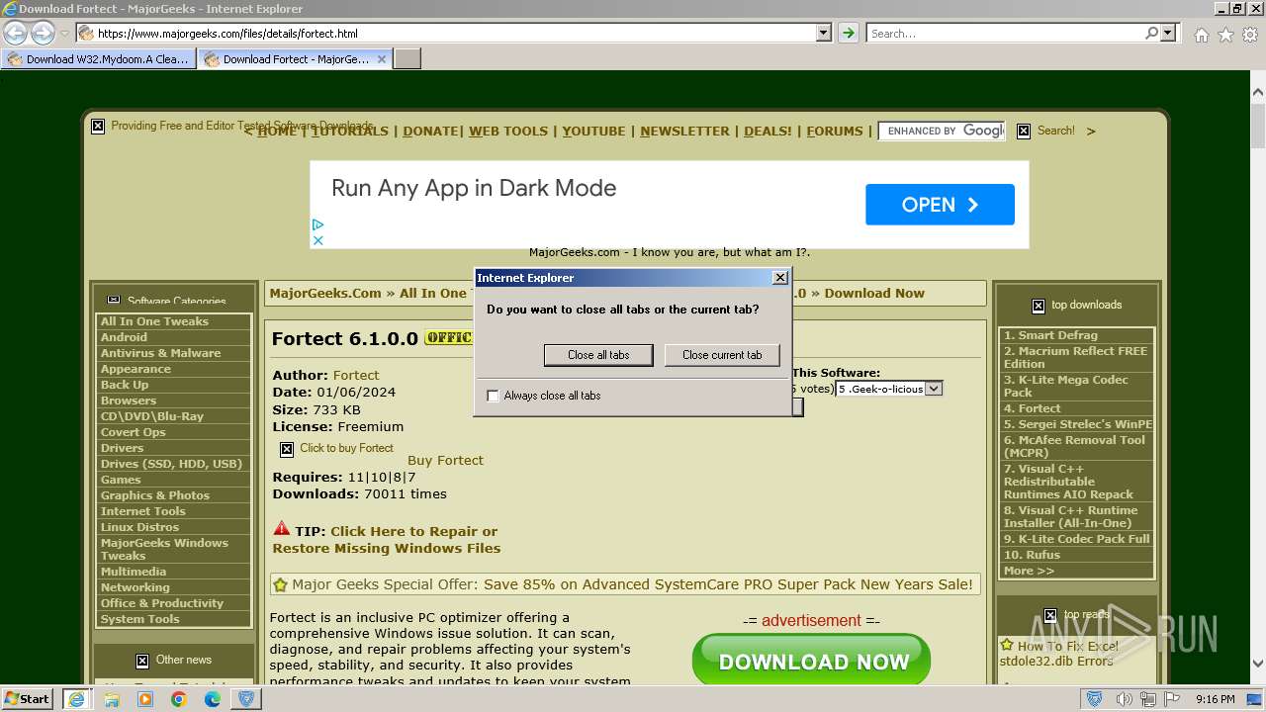Click the search magnifier icon in search box
Viewport: 1266px width, 712px height.
pyautogui.click(x=1151, y=33)
